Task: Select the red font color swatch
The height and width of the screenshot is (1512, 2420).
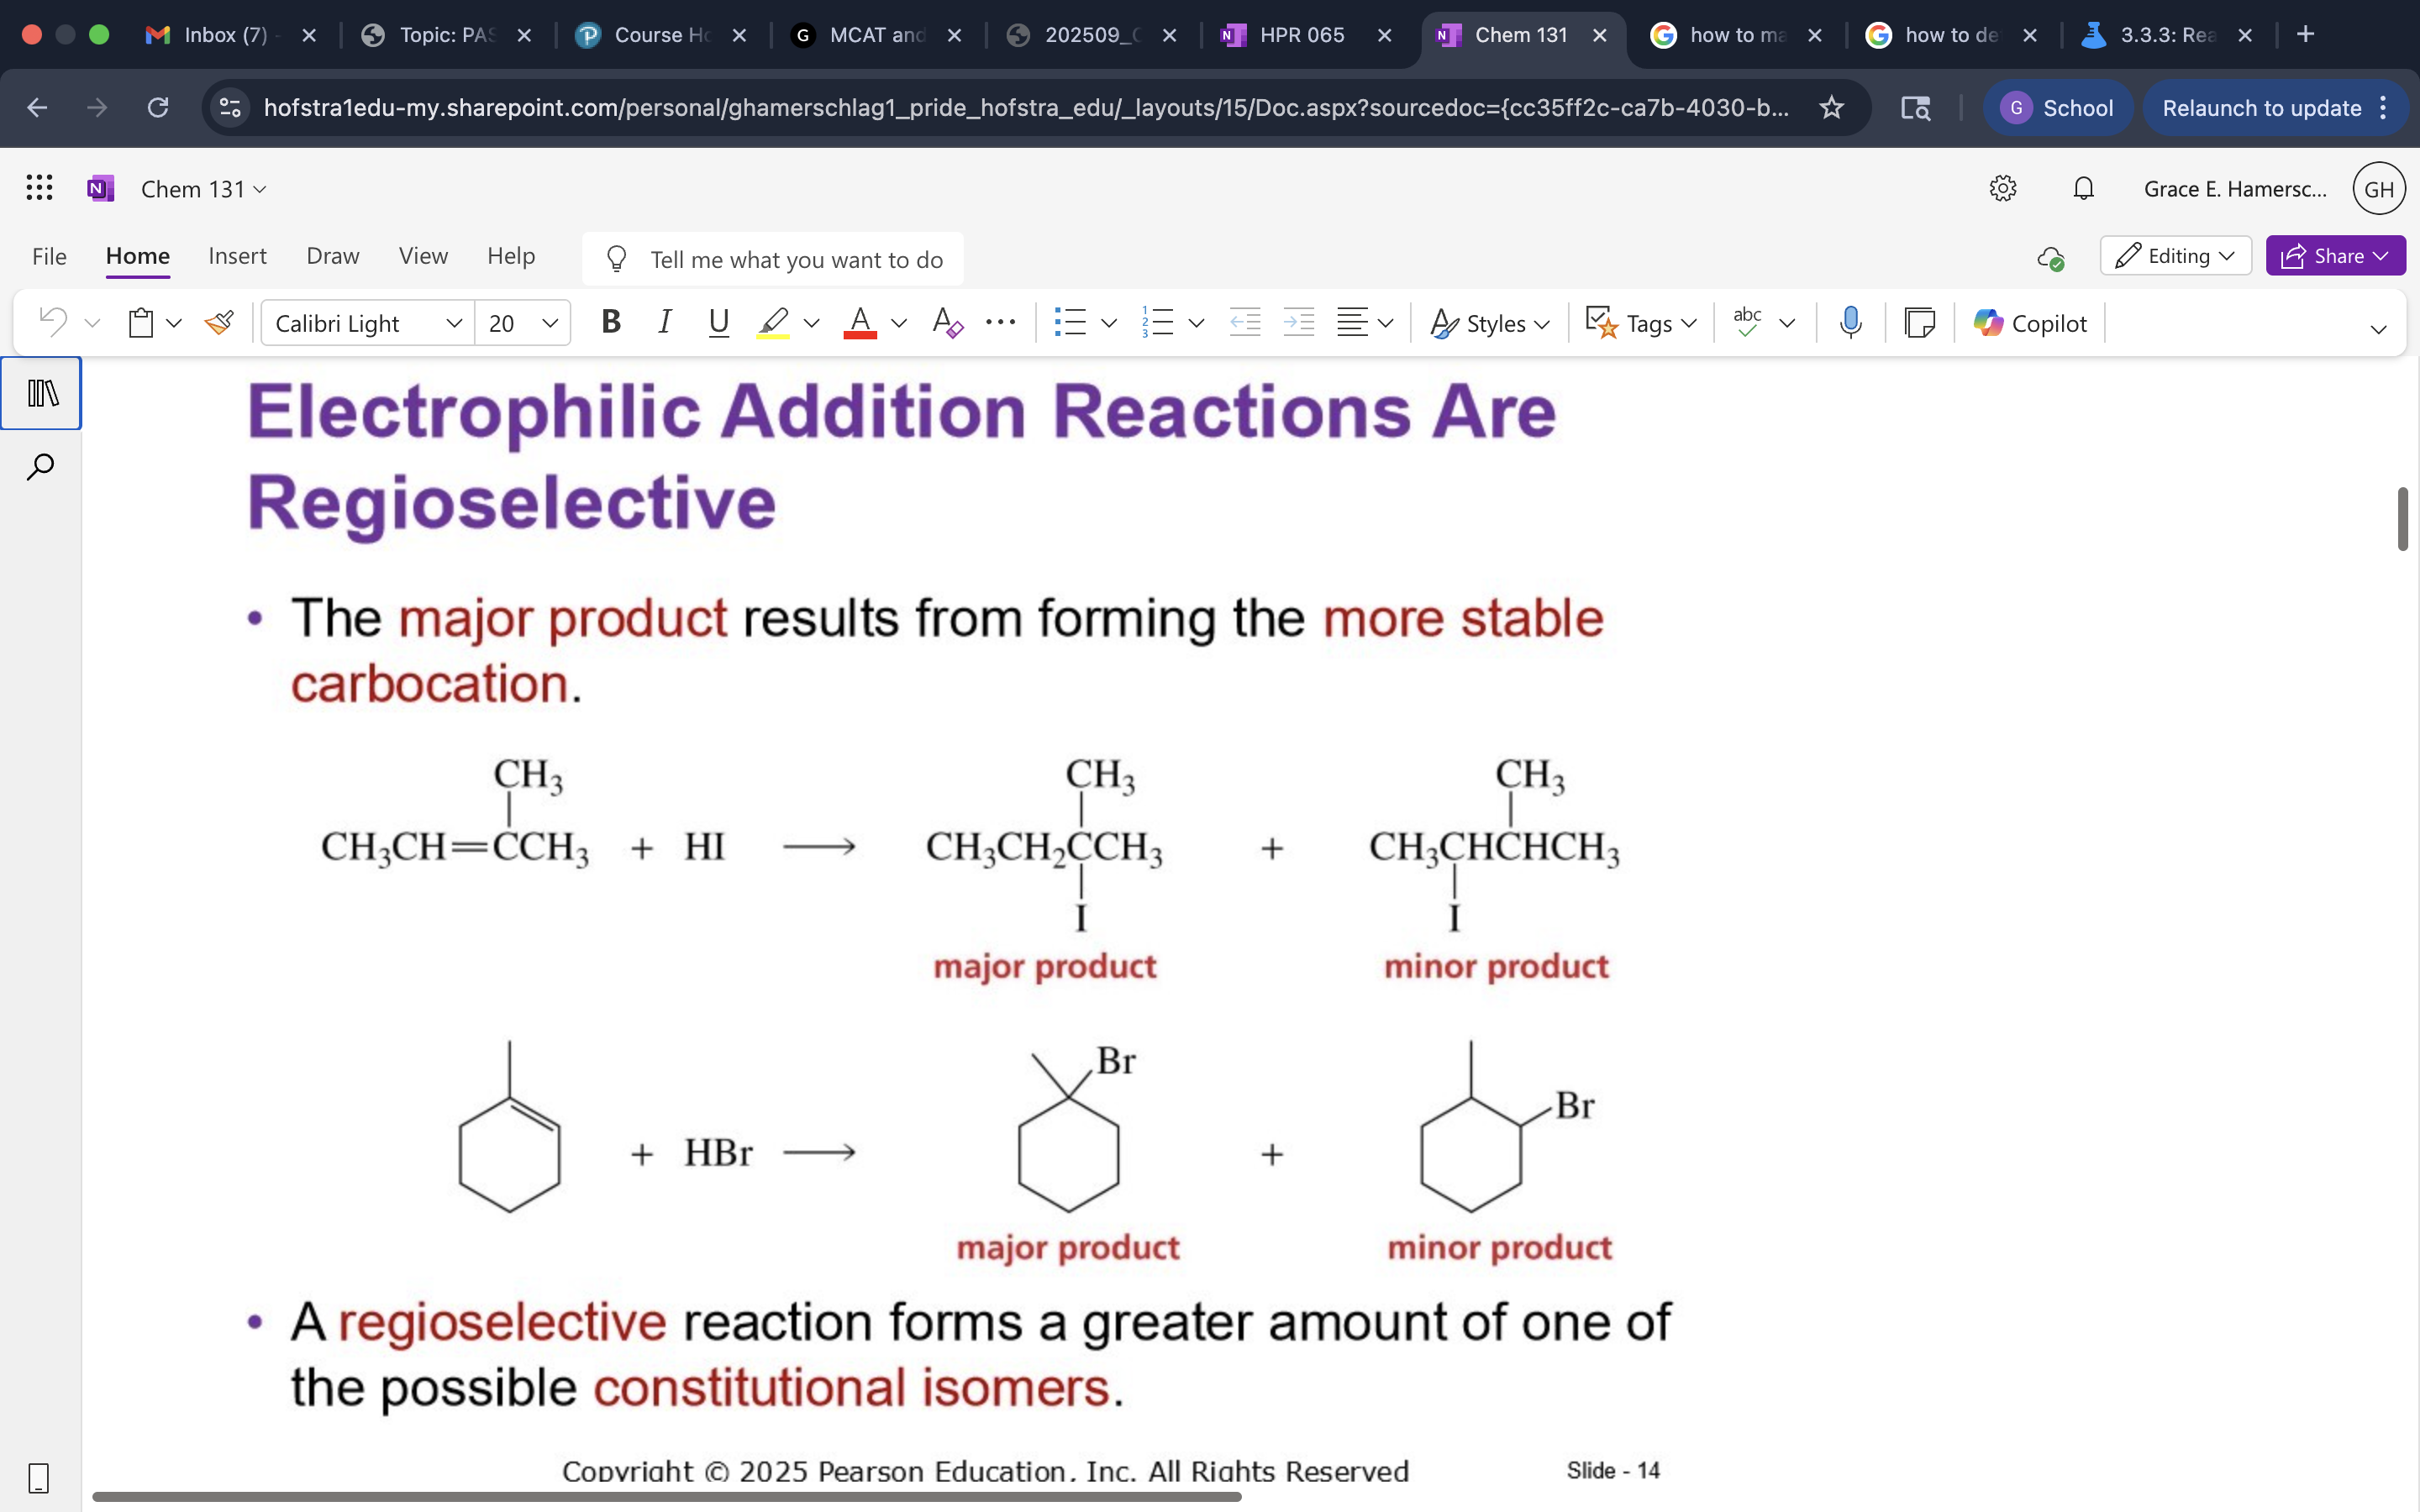Action: click(x=858, y=322)
